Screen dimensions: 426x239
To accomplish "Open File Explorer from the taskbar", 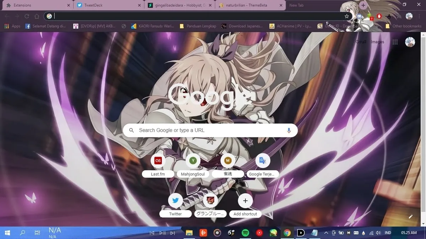I will pyautogui.click(x=189, y=233).
